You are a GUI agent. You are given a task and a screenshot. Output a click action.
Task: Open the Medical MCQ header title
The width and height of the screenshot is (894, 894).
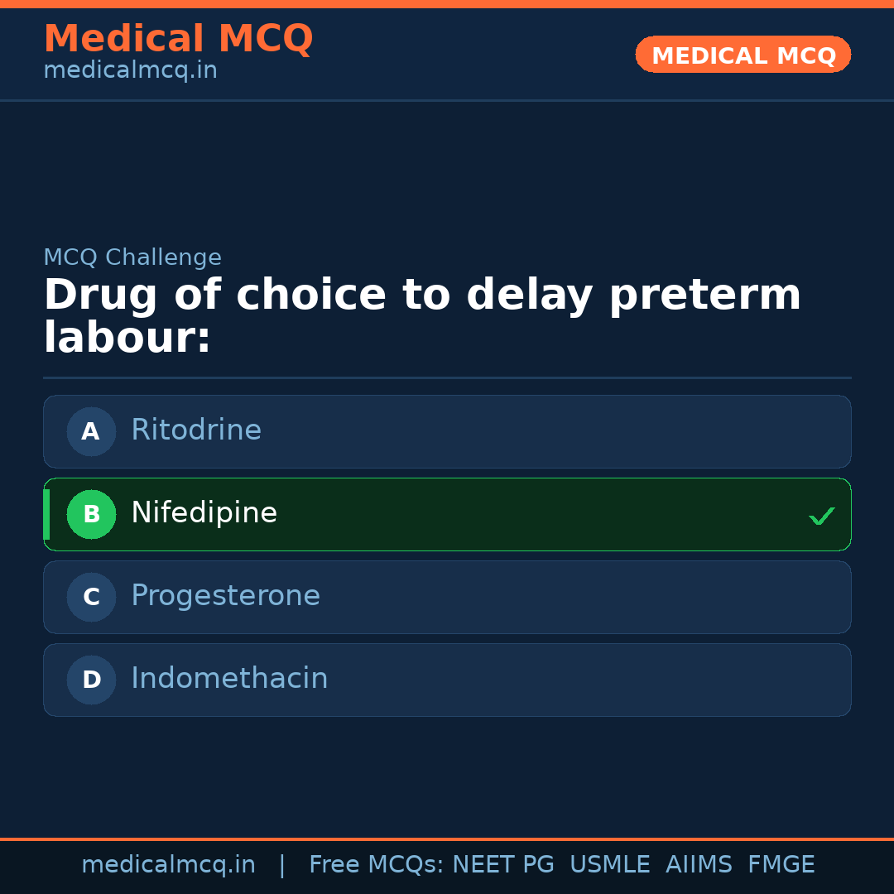178,39
